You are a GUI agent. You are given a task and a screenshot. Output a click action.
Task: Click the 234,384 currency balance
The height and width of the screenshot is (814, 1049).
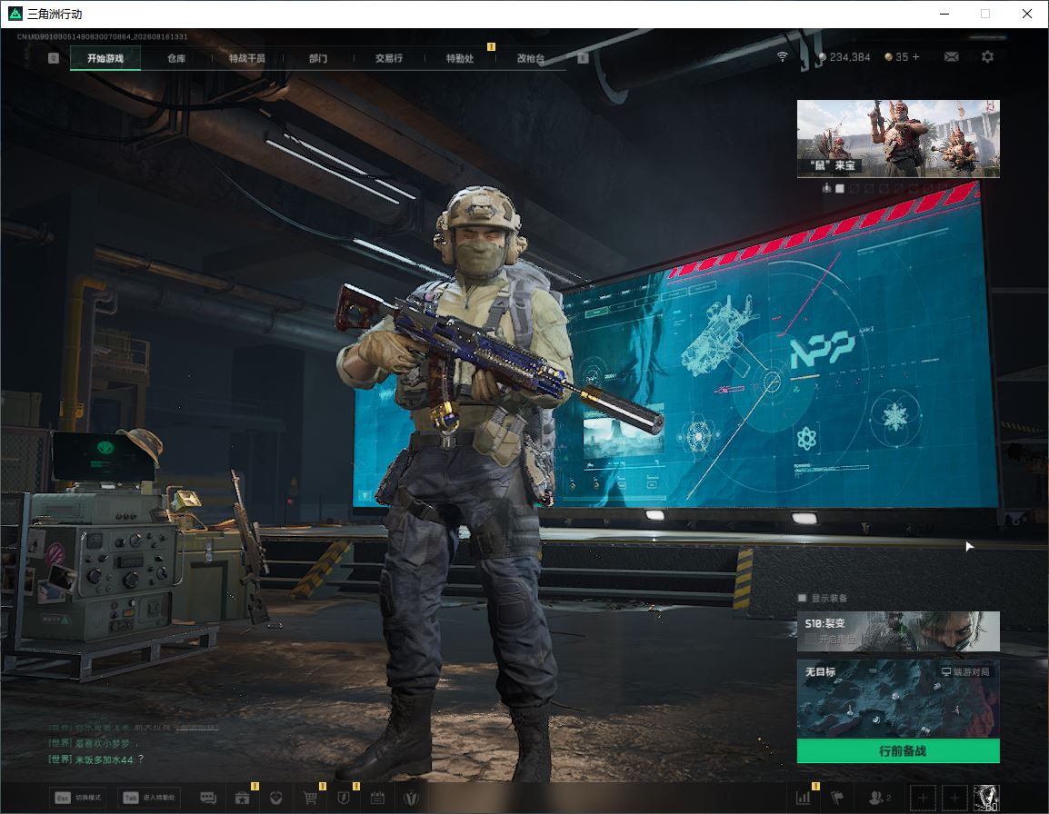(845, 57)
